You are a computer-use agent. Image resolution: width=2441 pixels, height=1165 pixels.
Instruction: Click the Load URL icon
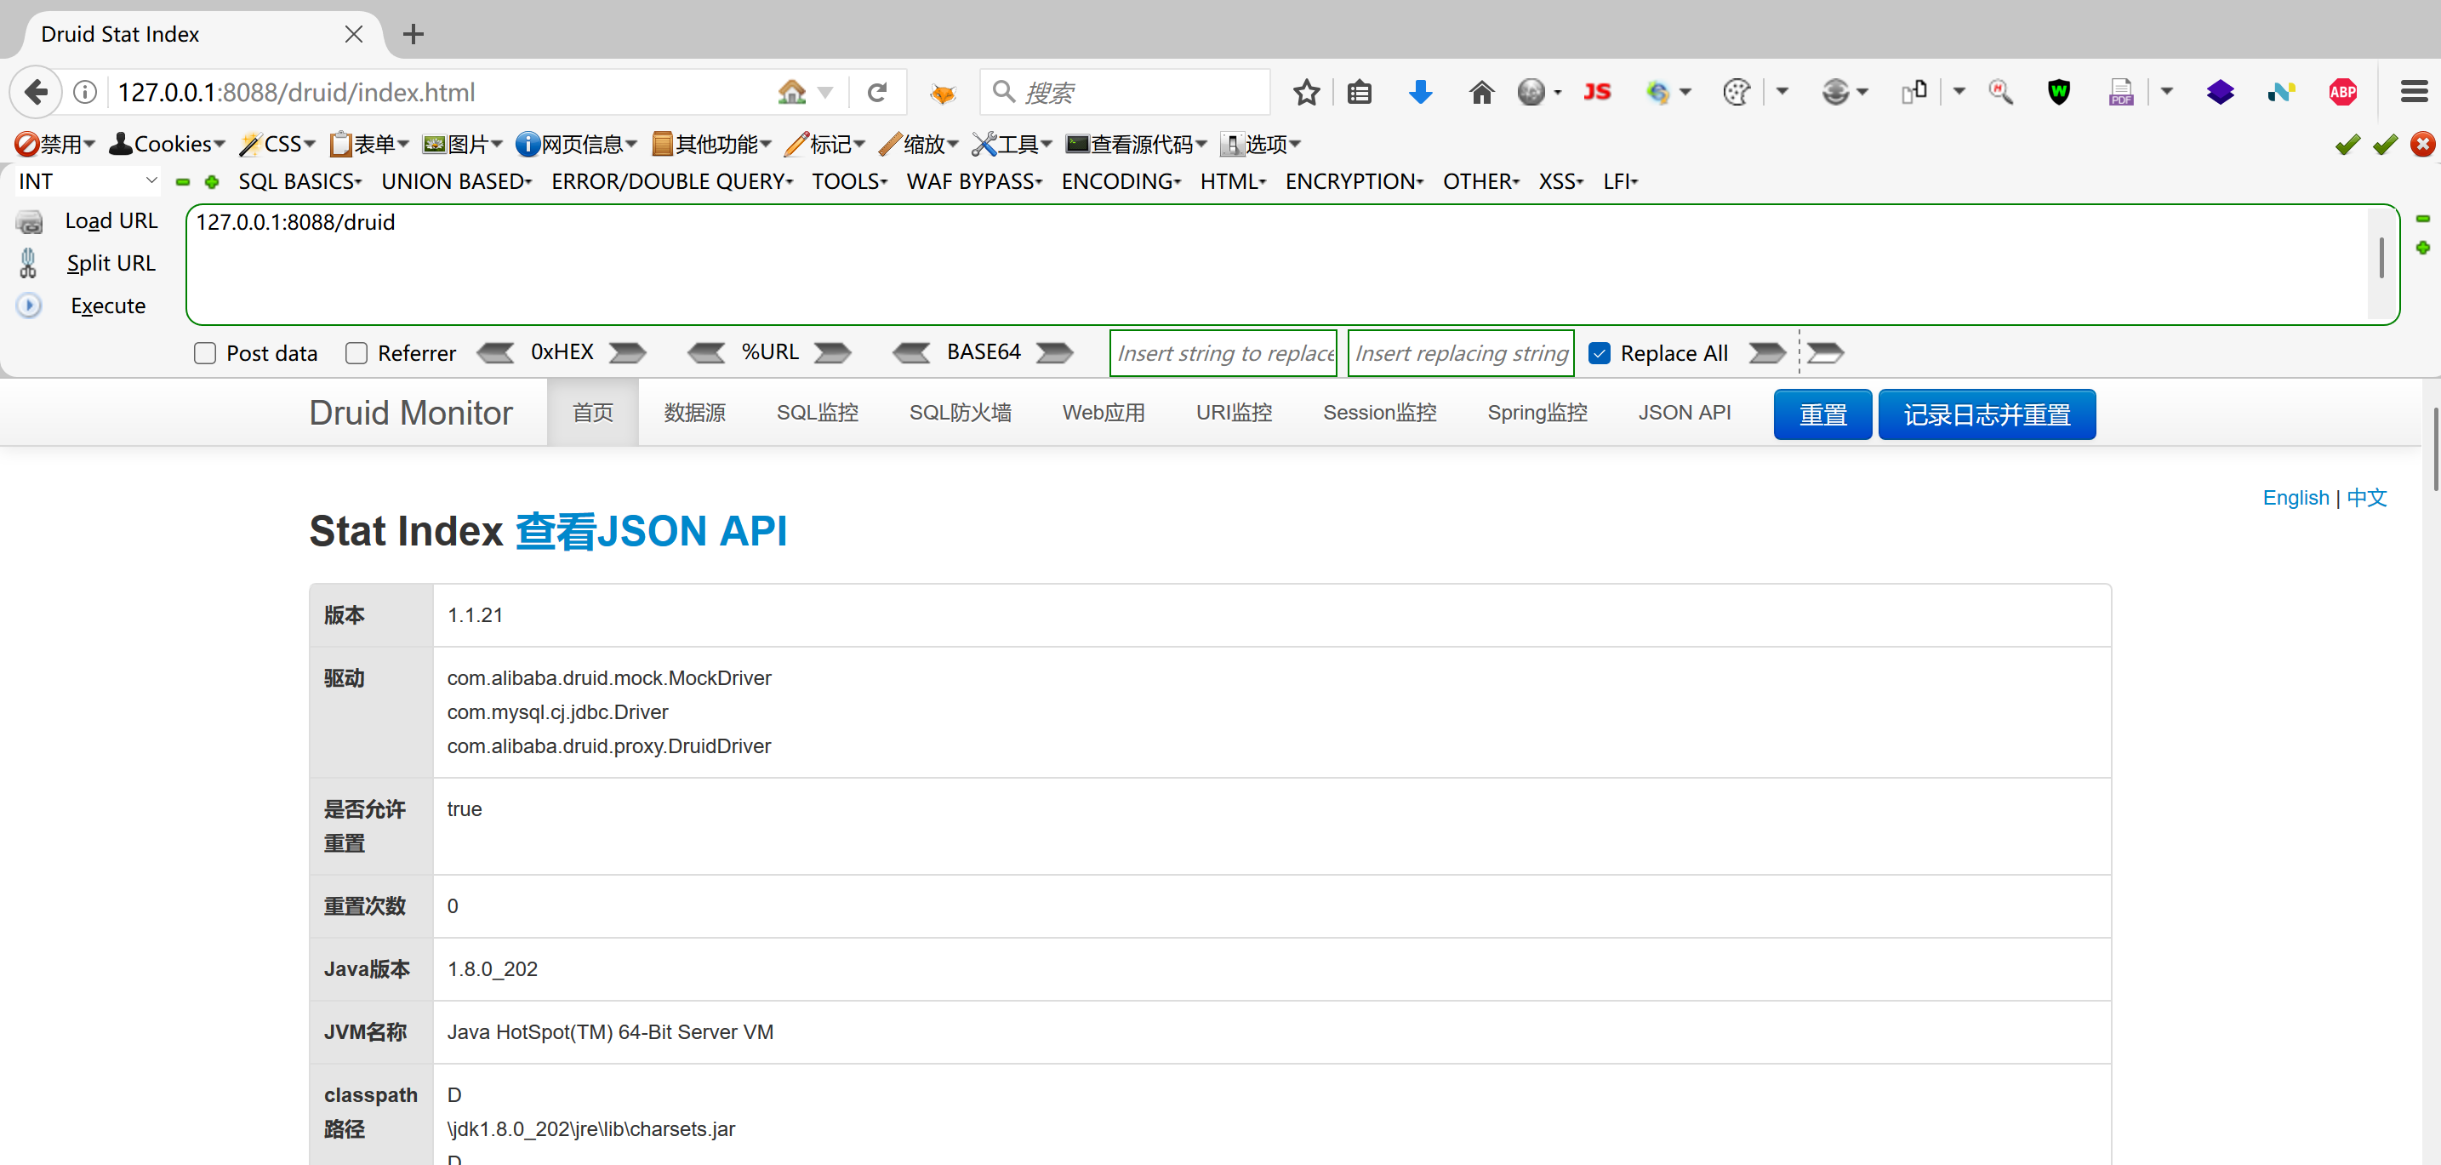[x=30, y=222]
